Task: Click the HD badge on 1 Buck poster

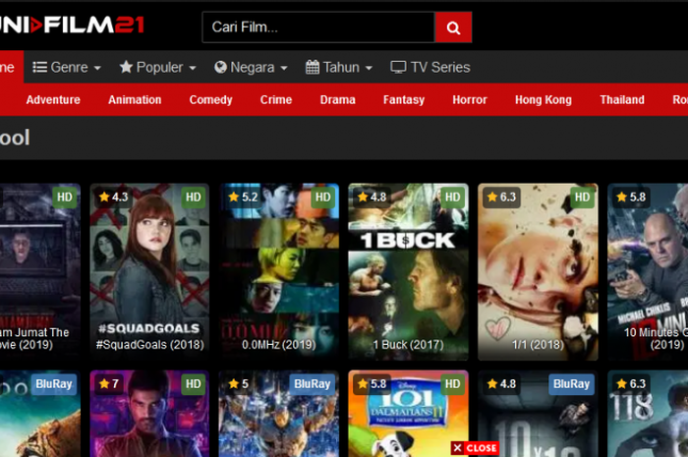Action: (452, 197)
